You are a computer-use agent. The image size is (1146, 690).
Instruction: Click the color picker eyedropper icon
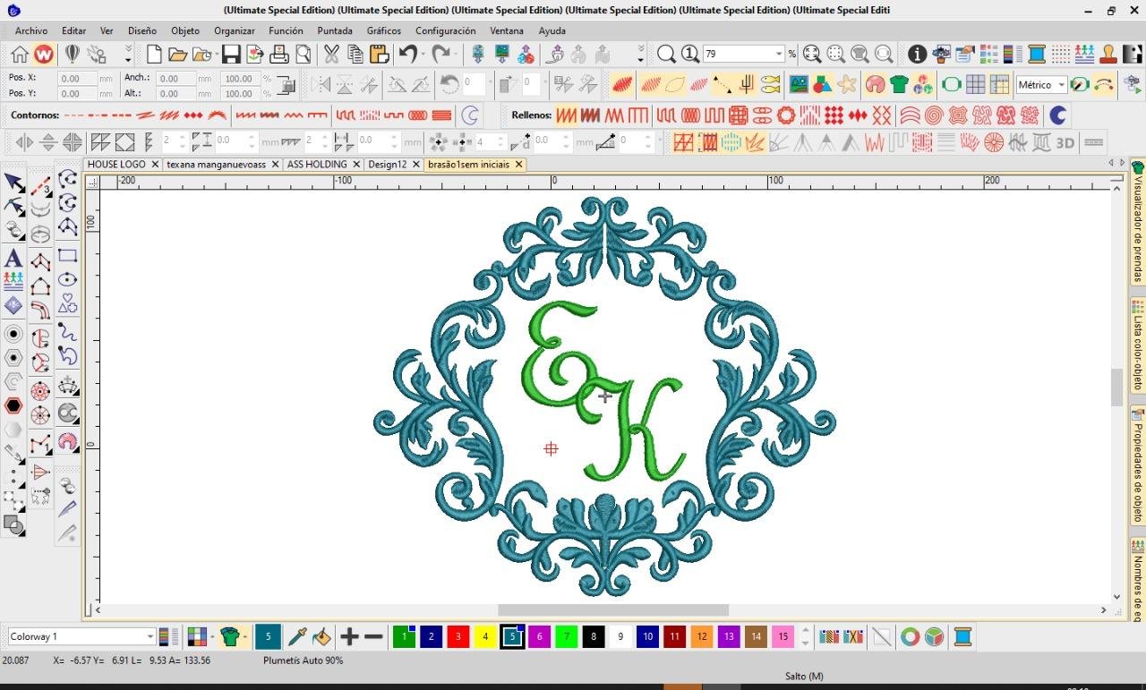296,637
